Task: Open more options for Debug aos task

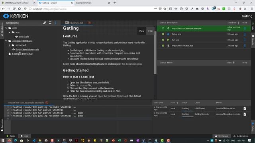Action: (x=245, y=34)
